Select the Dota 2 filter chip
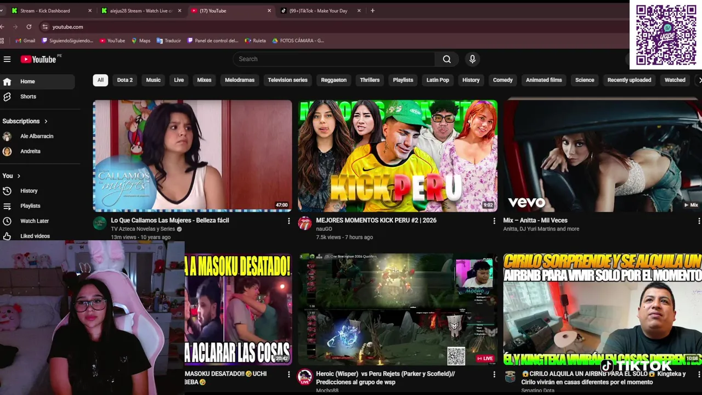702x395 pixels. (124, 80)
